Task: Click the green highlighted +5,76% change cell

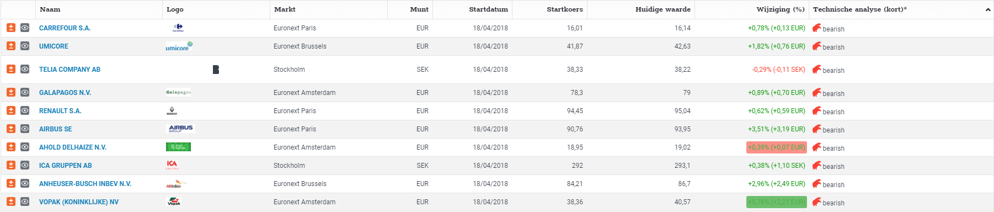Action: 776,202
